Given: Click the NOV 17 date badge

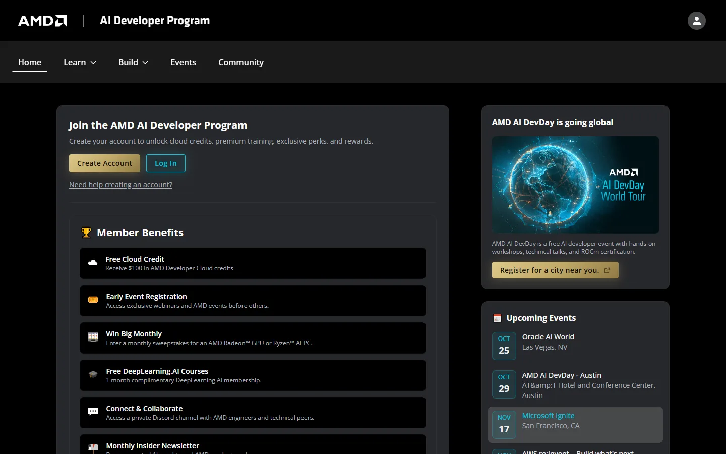Looking at the screenshot, I should pos(504,424).
